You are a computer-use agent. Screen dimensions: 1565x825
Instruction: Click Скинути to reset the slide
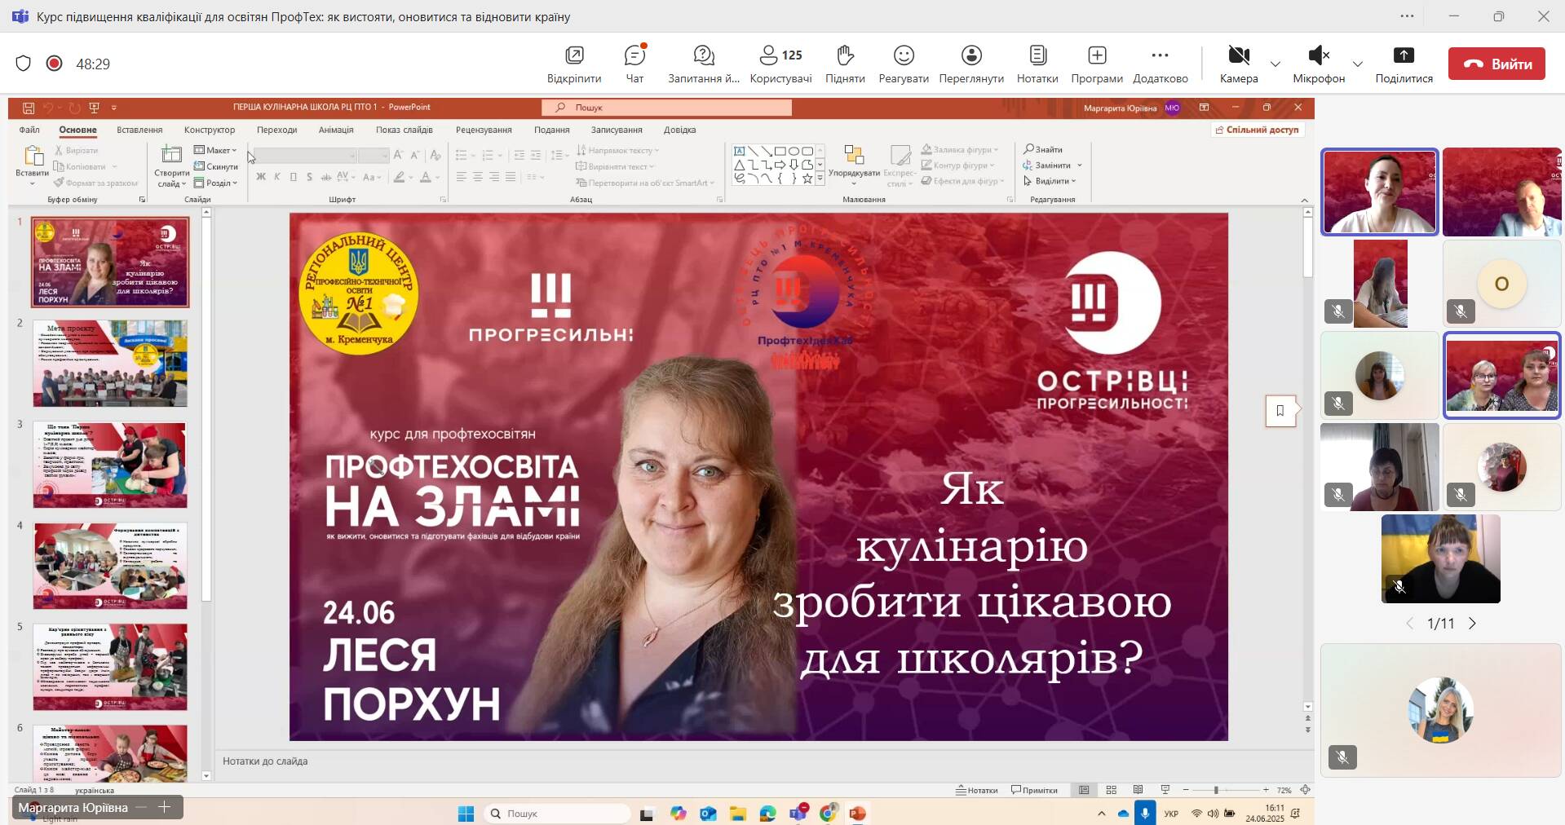coord(216,166)
